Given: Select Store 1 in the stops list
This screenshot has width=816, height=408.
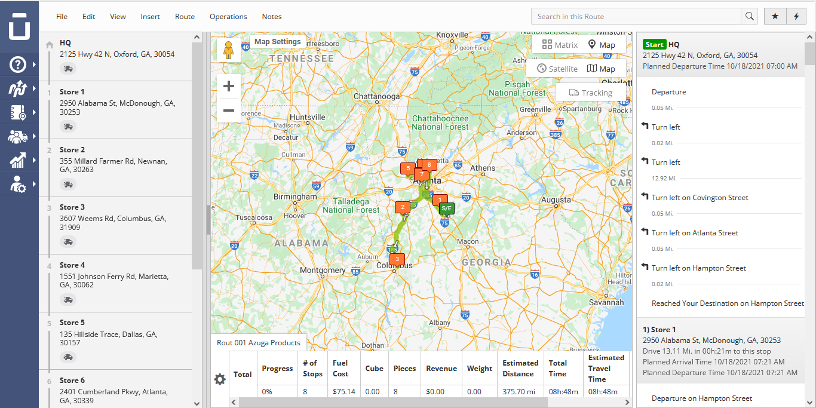Looking at the screenshot, I should click(x=115, y=111).
